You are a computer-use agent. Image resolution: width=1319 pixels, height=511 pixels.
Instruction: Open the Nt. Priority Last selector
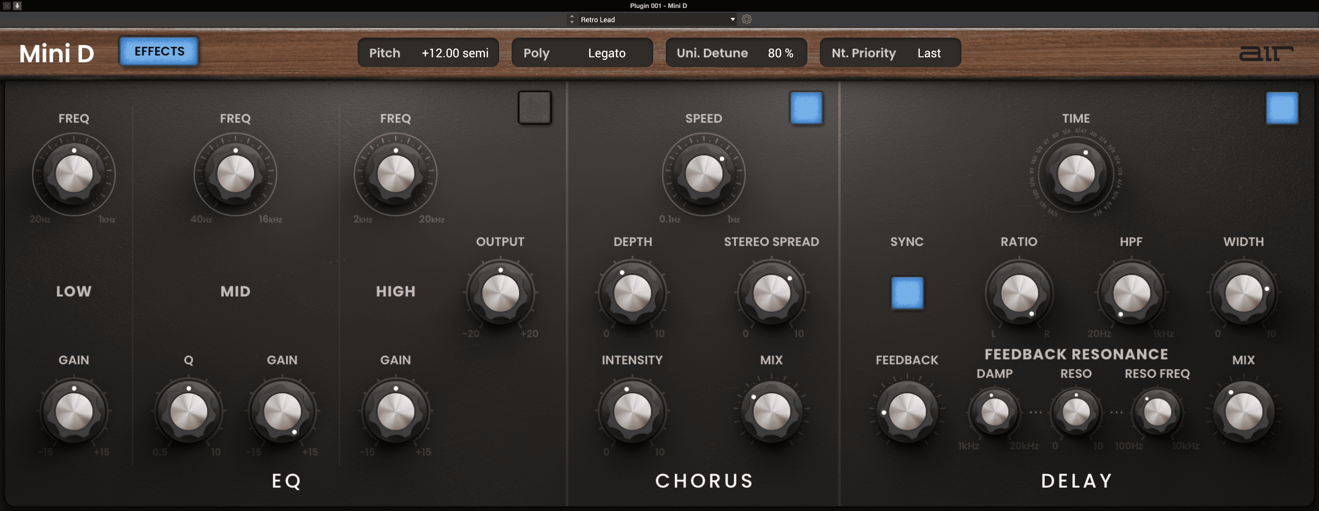point(890,53)
